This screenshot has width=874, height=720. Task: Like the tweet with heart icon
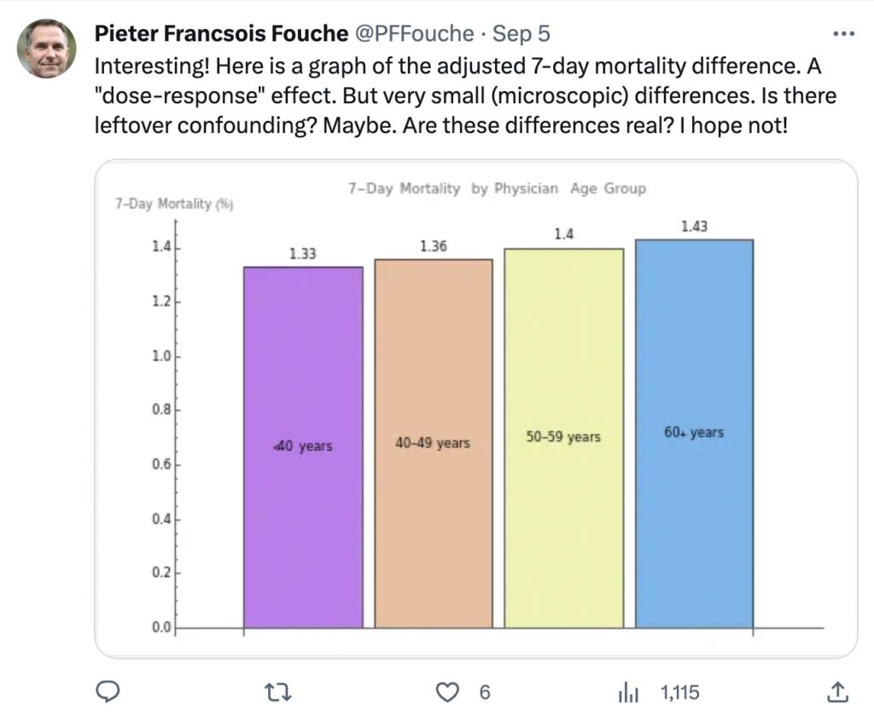[447, 692]
